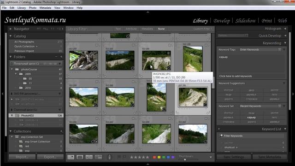Screen dimensions: 295x166
Task: Open the Custom Filter dropdown
Action: click(203, 29)
